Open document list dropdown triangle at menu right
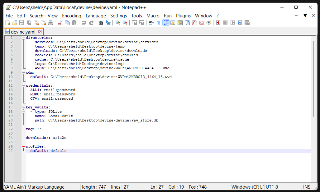 click(x=305, y=16)
